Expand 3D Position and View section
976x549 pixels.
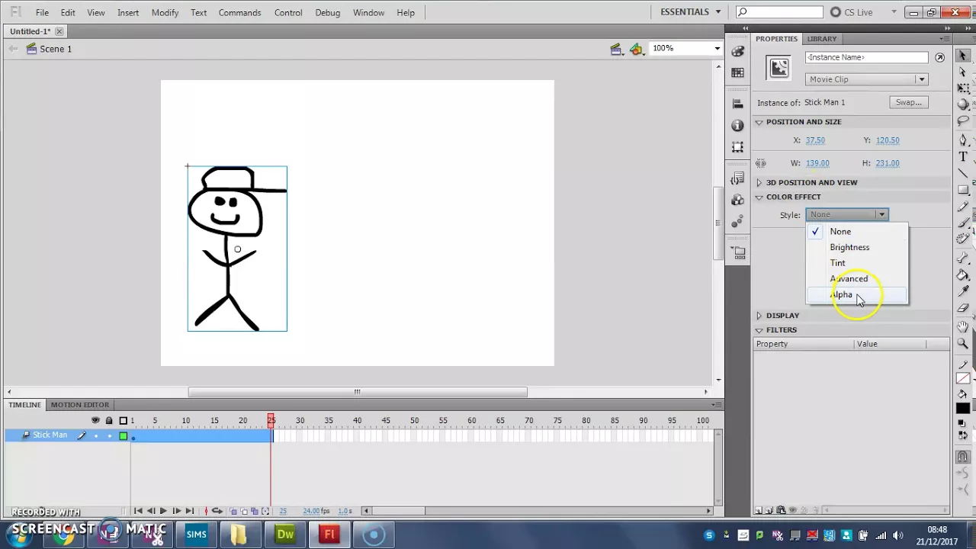point(759,182)
